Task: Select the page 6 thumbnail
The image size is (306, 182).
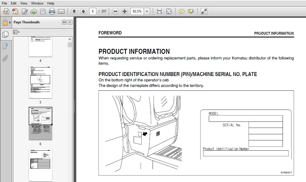Action: tap(40, 123)
